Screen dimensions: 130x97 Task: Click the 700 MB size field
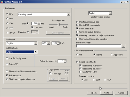point(35,23)
